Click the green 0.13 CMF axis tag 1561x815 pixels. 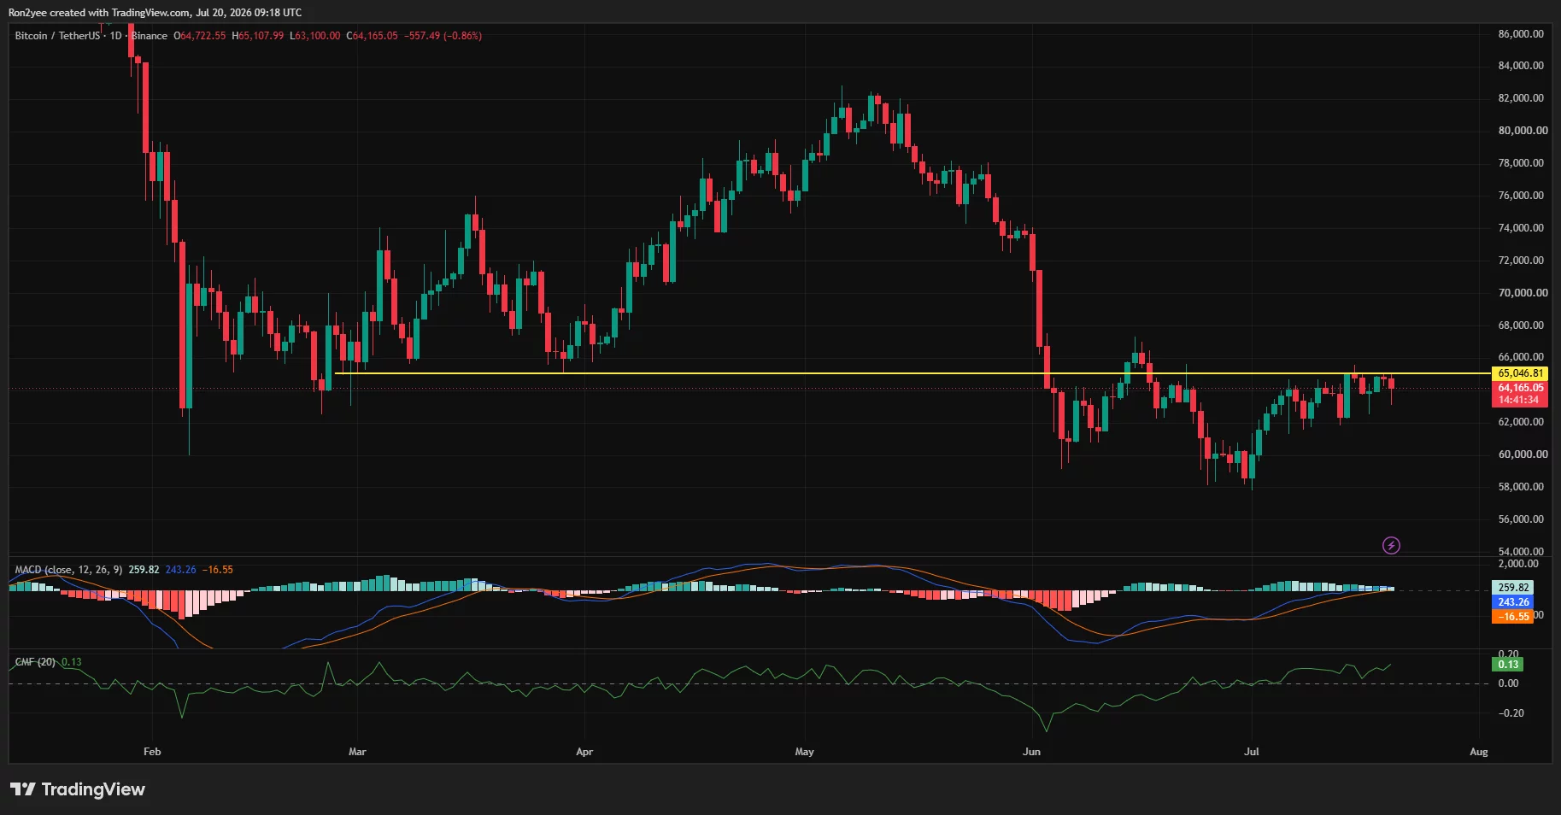click(1508, 665)
